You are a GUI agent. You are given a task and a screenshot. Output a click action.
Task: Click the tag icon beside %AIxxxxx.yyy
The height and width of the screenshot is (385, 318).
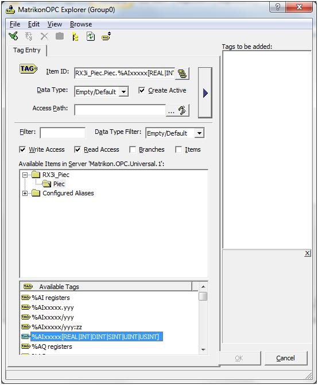(26, 307)
